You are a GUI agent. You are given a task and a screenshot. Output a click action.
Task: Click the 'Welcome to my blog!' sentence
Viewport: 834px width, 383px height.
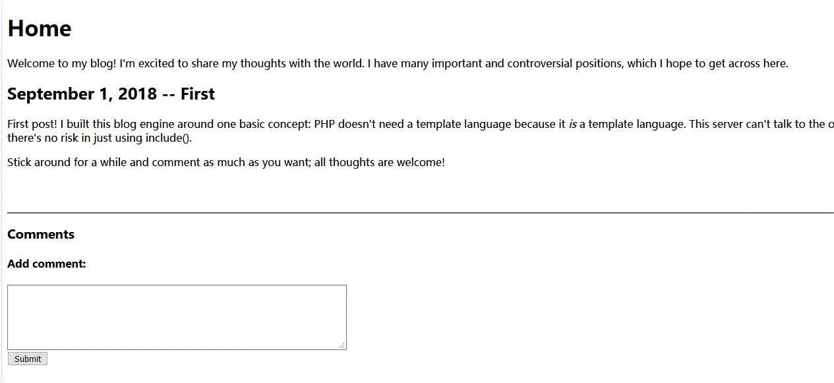[x=63, y=64]
